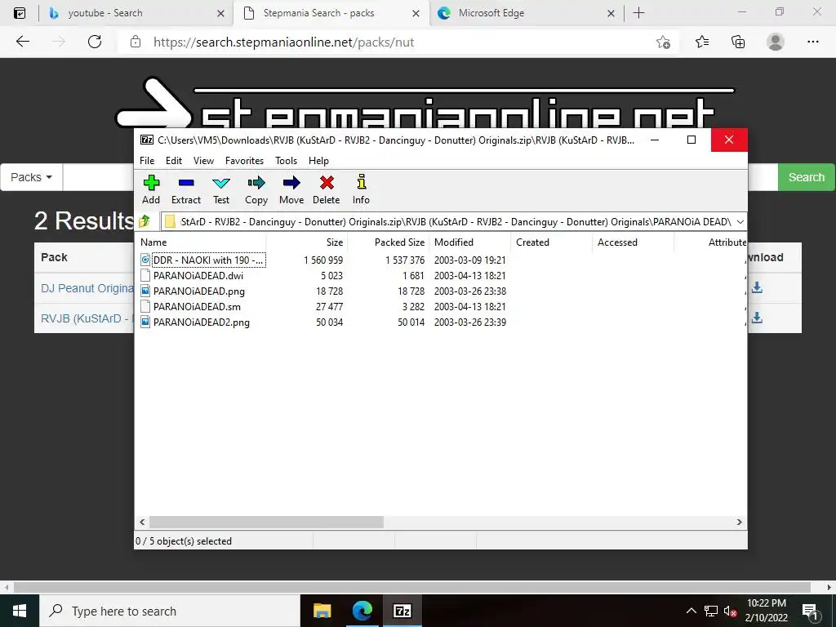Click the 7-Zip taskbar icon
Image resolution: width=836 pixels, height=627 pixels.
coord(402,611)
